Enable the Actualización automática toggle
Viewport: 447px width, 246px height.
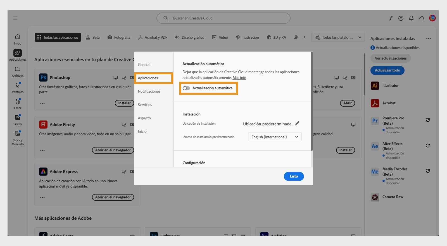pos(186,88)
